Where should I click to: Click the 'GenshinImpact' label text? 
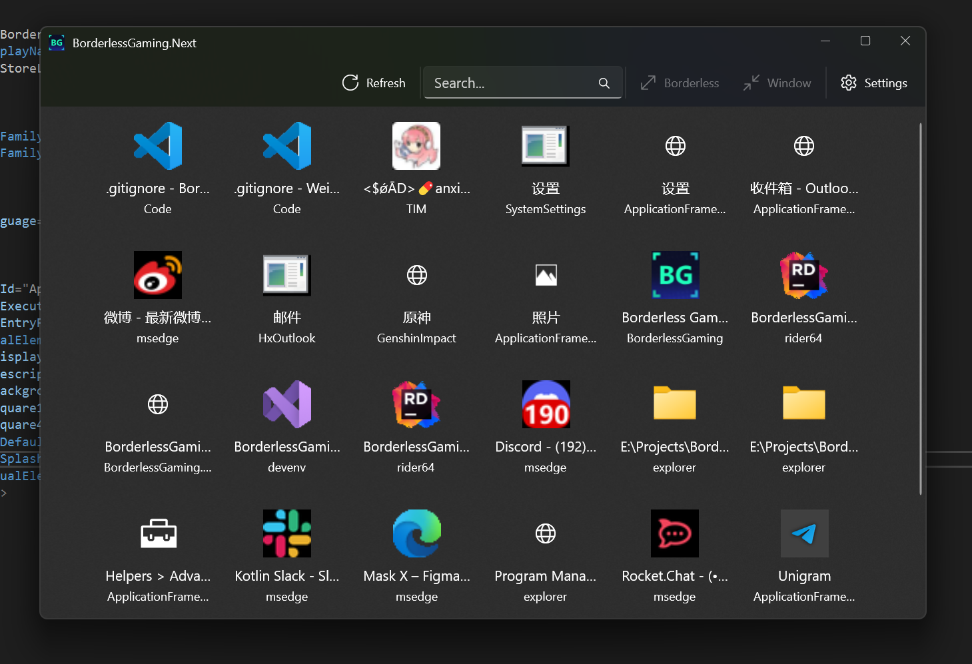pos(416,338)
